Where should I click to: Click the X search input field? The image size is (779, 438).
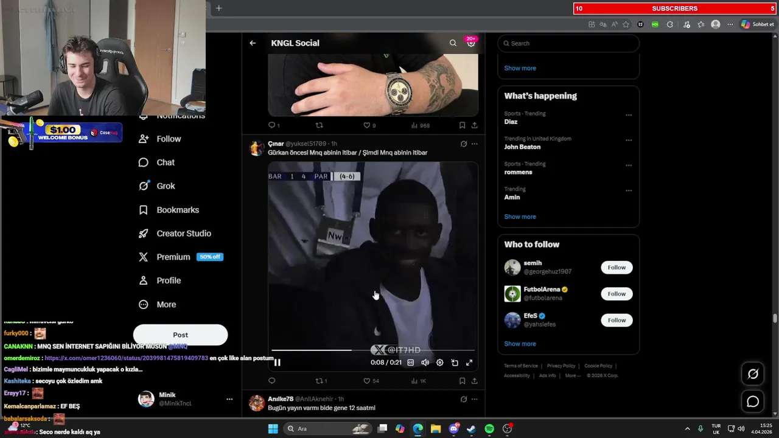pyautogui.click(x=568, y=43)
